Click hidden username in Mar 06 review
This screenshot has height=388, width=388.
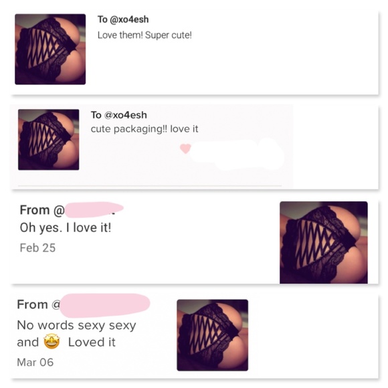[105, 305]
